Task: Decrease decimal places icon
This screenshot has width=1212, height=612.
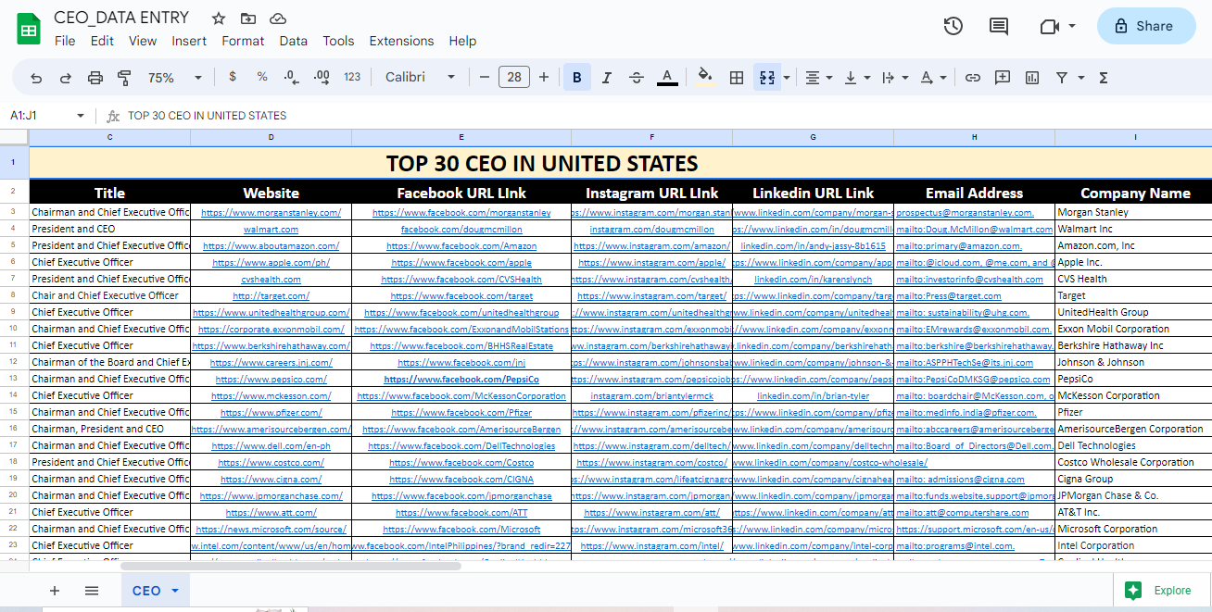Action: coord(291,77)
